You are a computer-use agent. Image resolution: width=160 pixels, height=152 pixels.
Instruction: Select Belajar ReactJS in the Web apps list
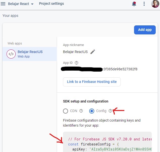tap(30, 52)
